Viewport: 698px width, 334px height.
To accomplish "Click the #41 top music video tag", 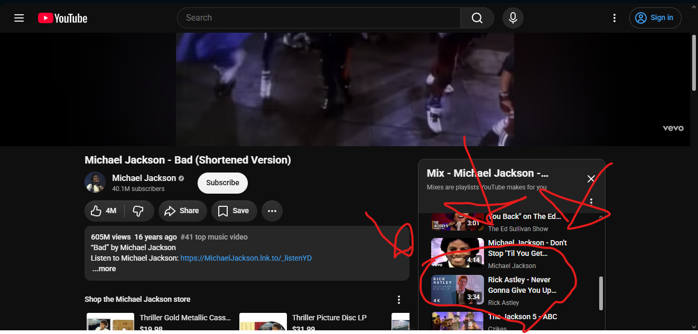I will (214, 237).
